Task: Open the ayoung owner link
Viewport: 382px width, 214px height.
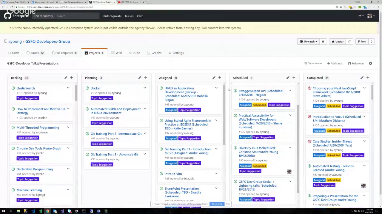Action: tap(15, 41)
